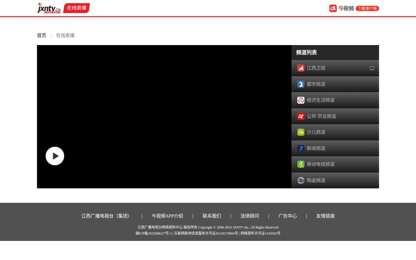This screenshot has width=416, height=260.
Task: Click the 经济生活频道 channel logo icon
Action: 301,100
